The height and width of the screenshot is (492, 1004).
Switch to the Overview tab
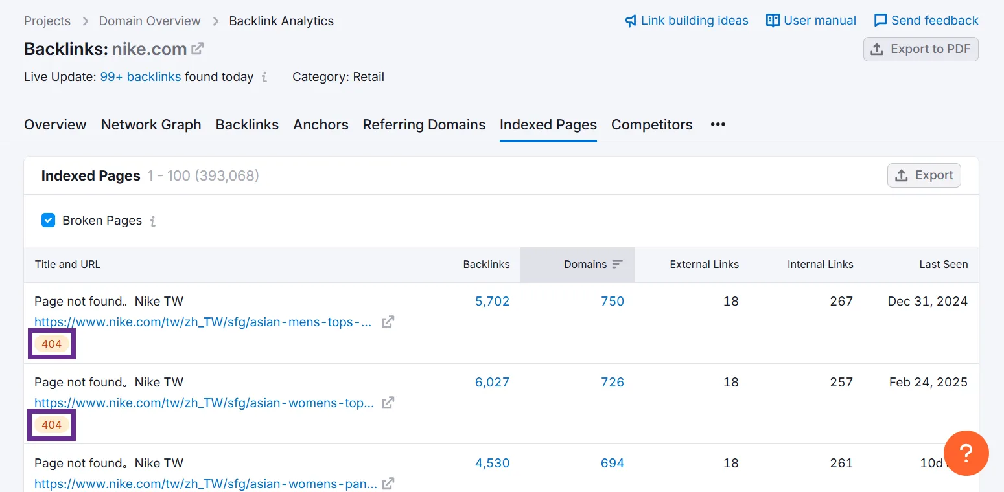click(55, 124)
